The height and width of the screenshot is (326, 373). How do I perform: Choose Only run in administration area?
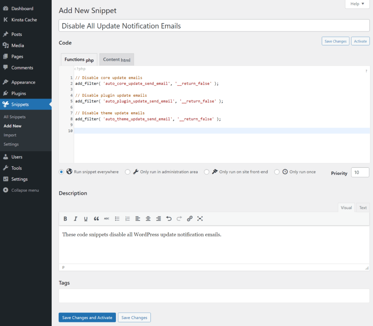click(x=127, y=172)
